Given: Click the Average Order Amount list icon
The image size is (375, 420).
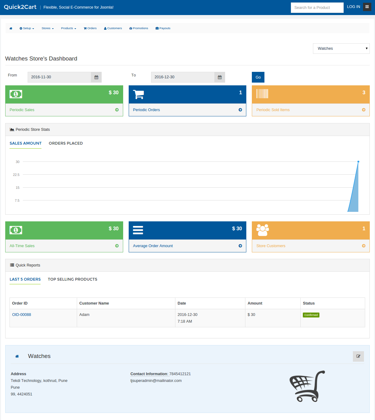Looking at the screenshot, I should point(138,230).
